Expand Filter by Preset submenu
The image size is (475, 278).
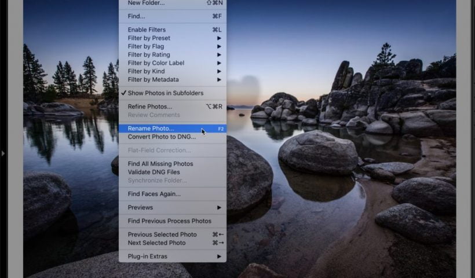(149, 38)
